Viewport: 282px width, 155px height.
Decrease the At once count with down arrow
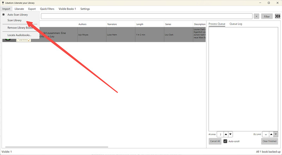(x=231, y=134)
